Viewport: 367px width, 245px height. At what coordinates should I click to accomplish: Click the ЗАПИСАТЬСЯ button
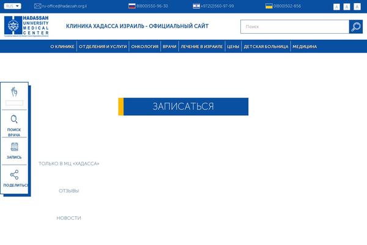[x=183, y=107]
